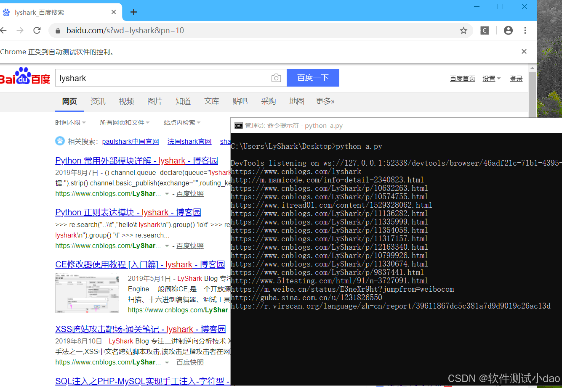Screen dimensions: 562x388
Task: Open 百度快照 for the XSS跨站攻击 result
Action: click(x=190, y=362)
